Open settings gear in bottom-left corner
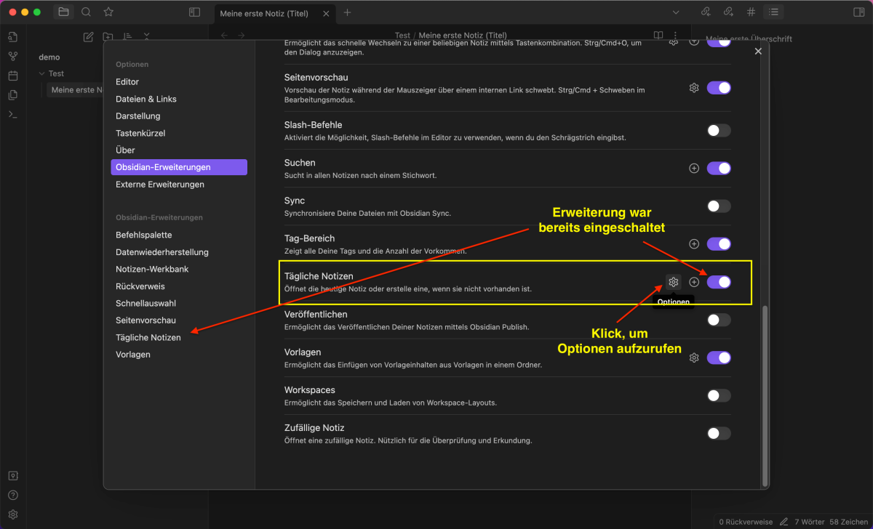Viewport: 873px width, 529px height. [x=13, y=514]
